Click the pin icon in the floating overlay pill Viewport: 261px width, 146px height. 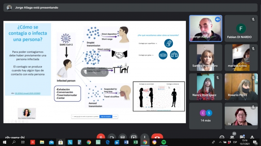point(85,72)
